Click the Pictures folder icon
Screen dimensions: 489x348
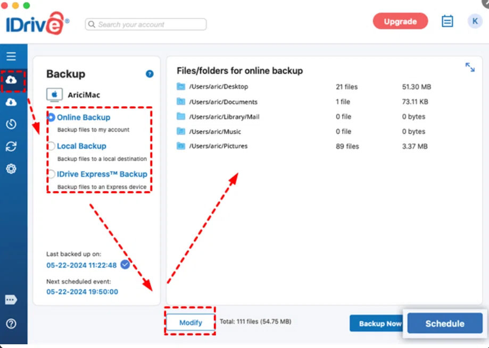click(x=181, y=146)
